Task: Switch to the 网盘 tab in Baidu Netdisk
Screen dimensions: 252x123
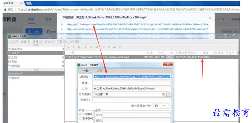Action: [31, 19]
